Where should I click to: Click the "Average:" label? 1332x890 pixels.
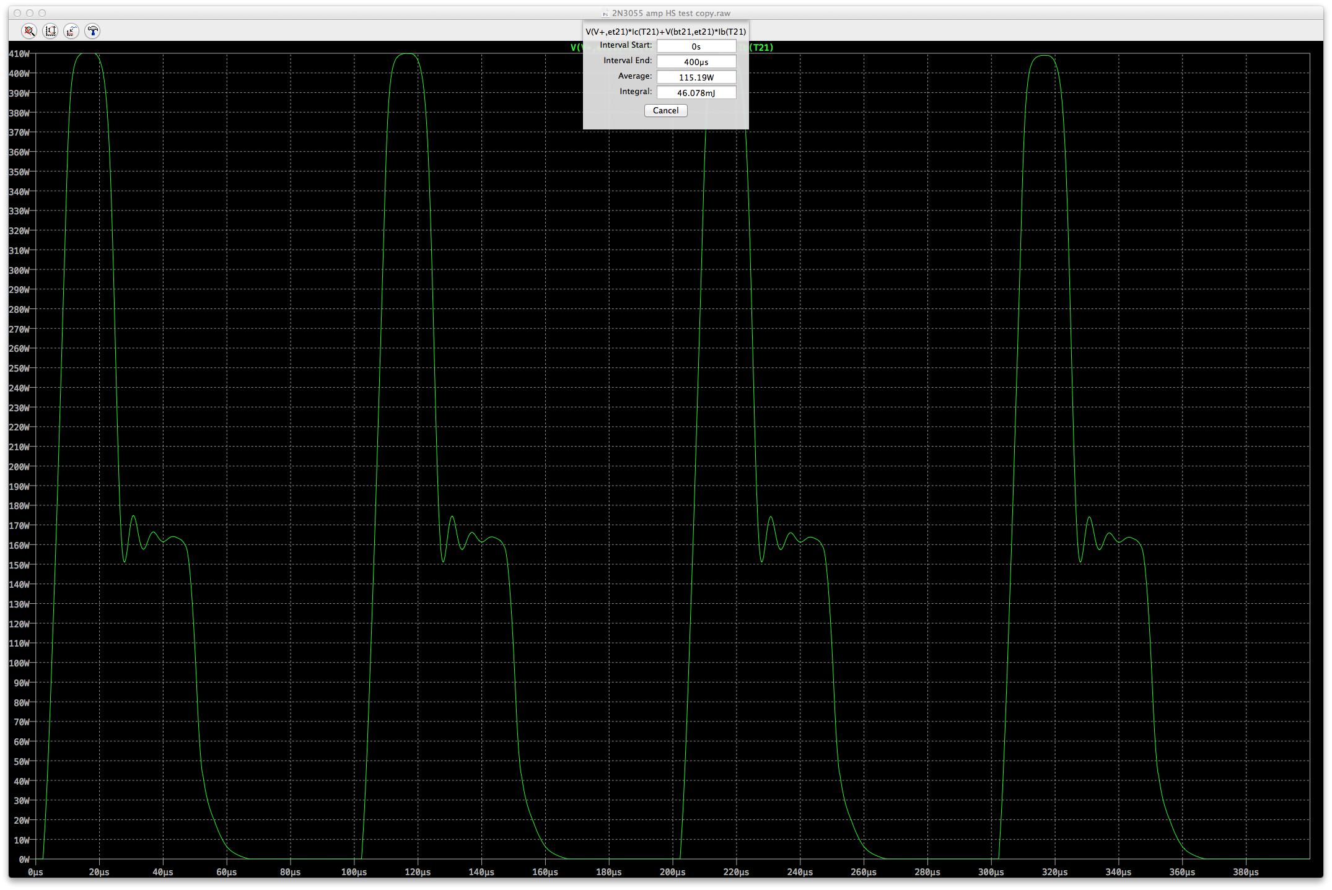pyautogui.click(x=634, y=76)
